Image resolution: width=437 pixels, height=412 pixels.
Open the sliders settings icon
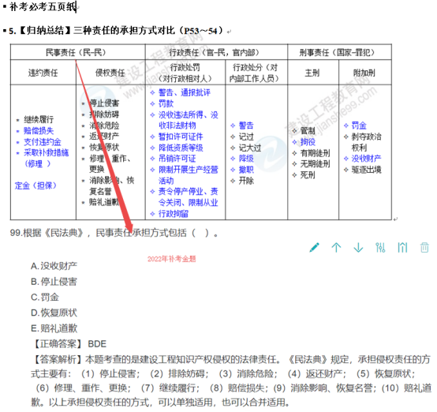pyautogui.click(x=380, y=247)
